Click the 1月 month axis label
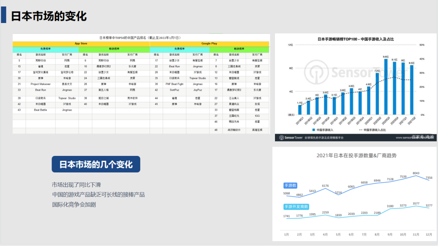 (x=287, y=235)
